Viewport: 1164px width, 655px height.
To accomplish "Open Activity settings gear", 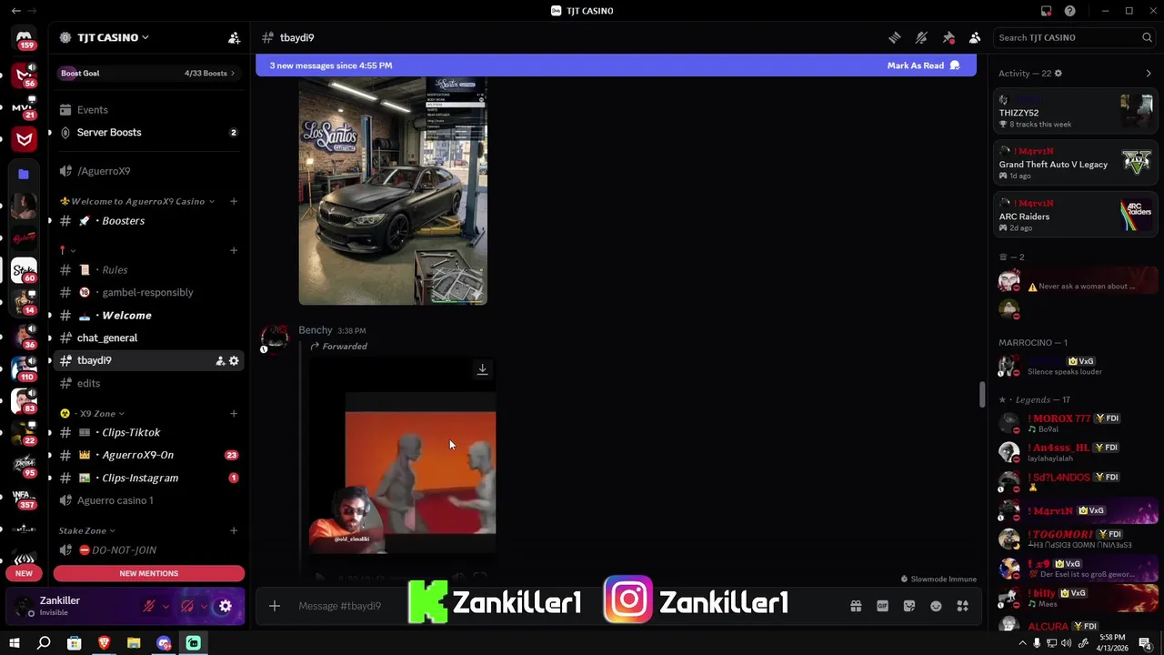I will tap(1058, 73).
